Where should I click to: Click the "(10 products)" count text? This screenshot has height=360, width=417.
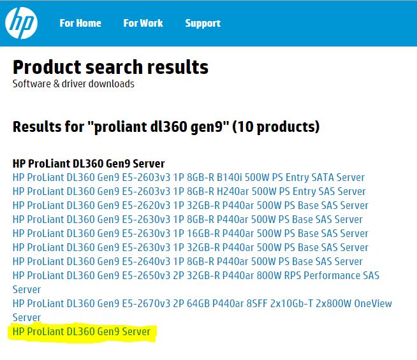(276, 126)
